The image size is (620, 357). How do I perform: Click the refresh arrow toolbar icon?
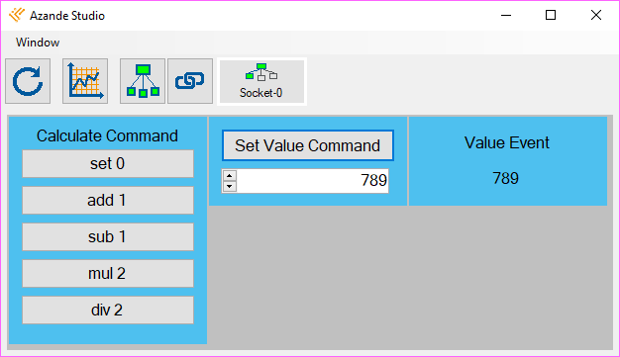click(28, 81)
